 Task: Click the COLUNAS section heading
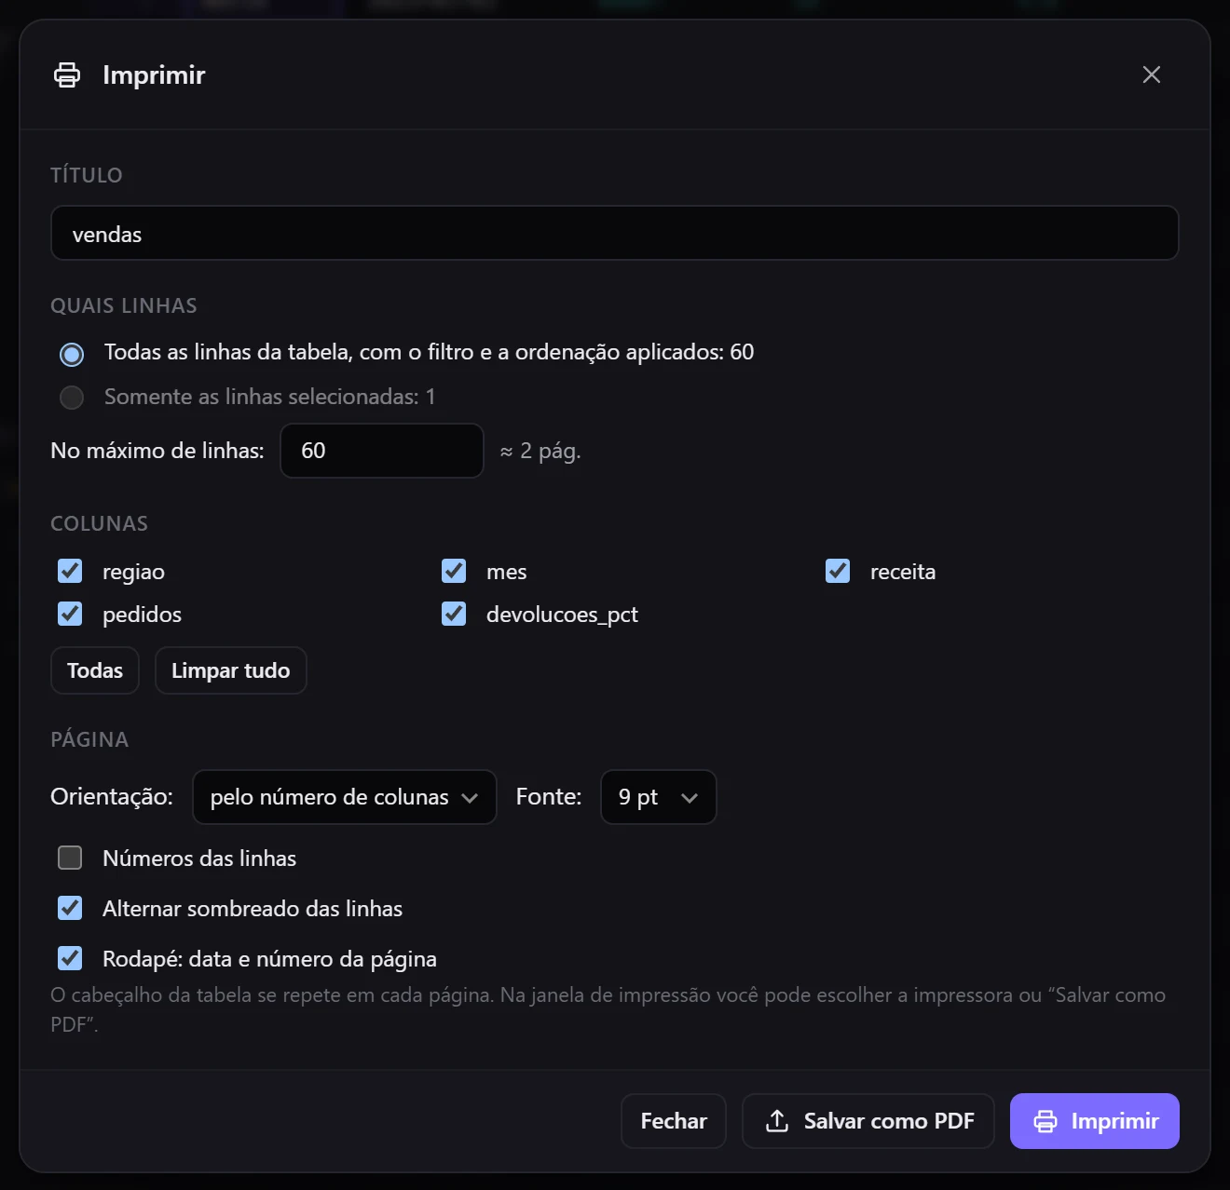100,523
